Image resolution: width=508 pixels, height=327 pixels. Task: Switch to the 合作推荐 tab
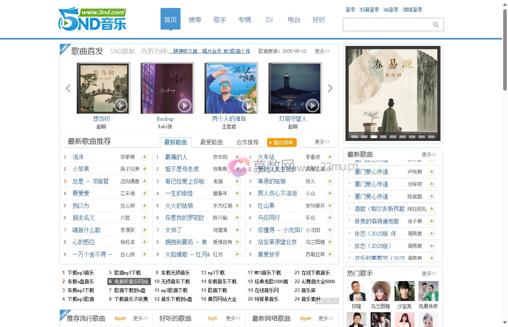[x=247, y=142]
